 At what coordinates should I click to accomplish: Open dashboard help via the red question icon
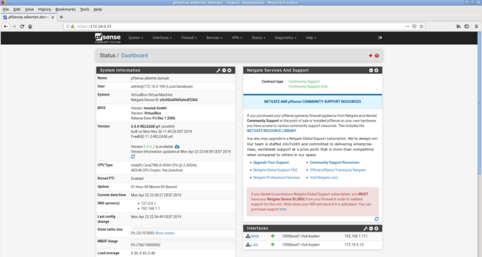(x=377, y=56)
